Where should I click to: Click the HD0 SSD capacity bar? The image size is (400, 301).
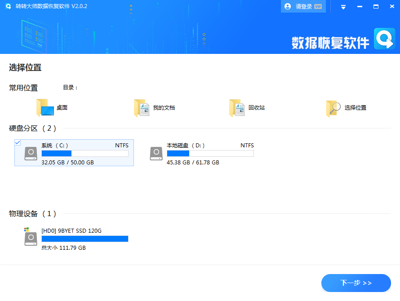85,239
